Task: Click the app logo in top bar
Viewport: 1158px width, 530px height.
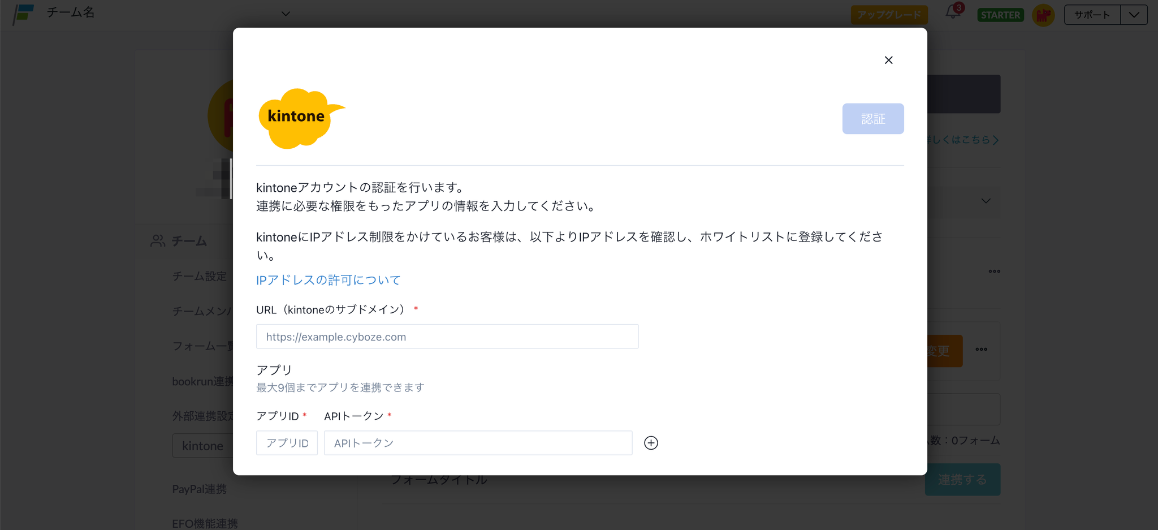Action: tap(23, 14)
